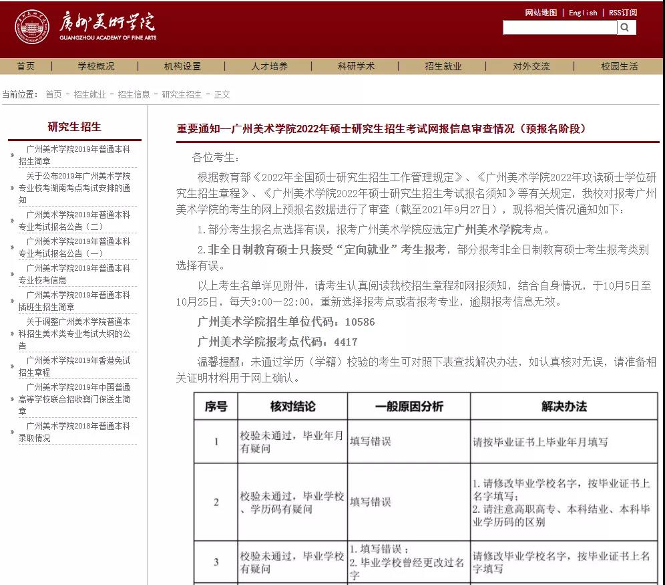Click the greeting 各位考生
The image size is (665, 585).
(x=216, y=158)
